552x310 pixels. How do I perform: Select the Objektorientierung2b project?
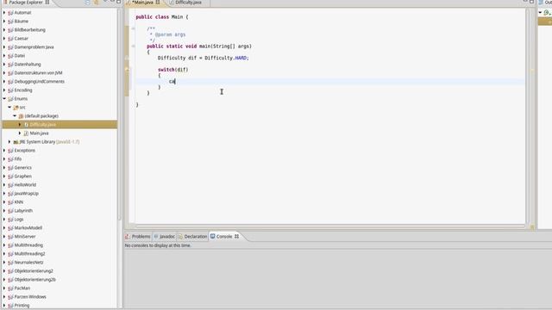click(34, 279)
